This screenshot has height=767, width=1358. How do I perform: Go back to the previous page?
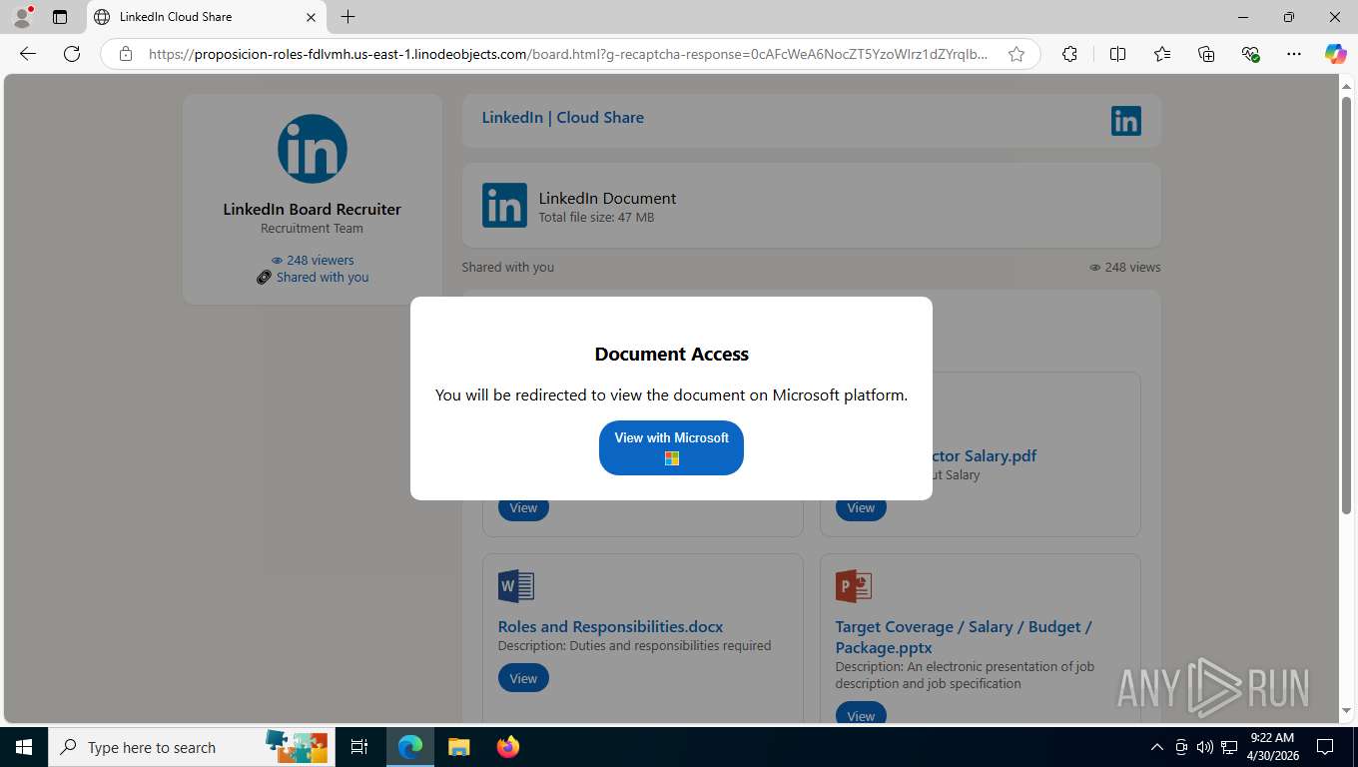[28, 54]
